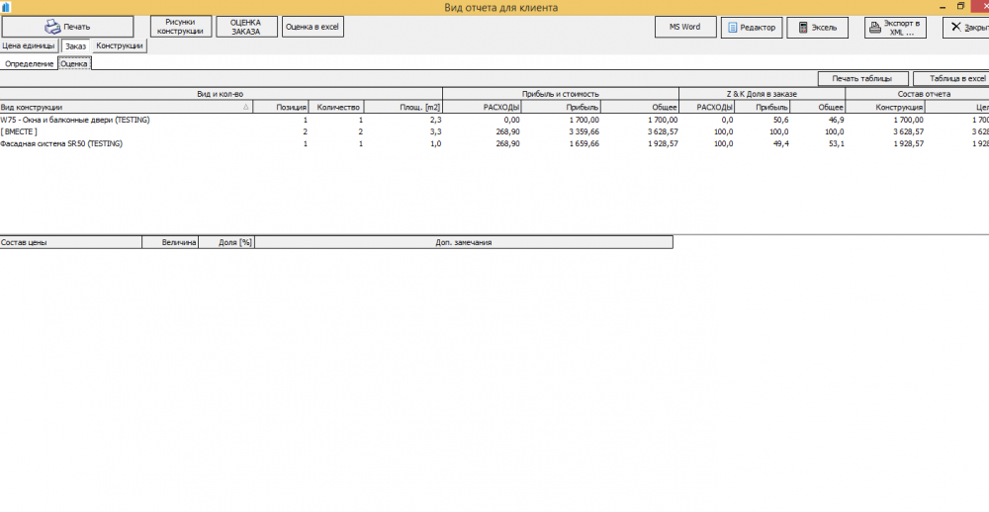Click the Конструкция column header

click(x=885, y=107)
